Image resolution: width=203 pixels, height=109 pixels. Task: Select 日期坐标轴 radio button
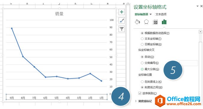click(x=142, y=44)
